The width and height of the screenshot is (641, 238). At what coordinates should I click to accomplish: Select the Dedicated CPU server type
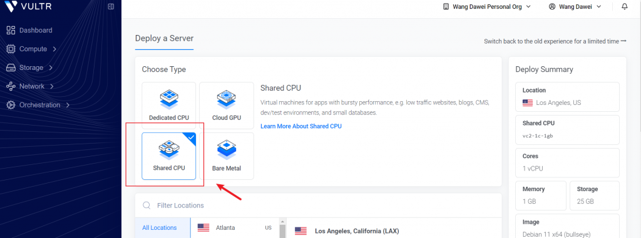click(x=169, y=106)
